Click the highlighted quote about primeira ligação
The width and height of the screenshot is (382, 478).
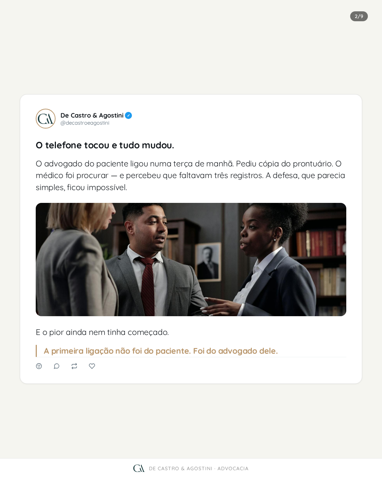point(161,351)
